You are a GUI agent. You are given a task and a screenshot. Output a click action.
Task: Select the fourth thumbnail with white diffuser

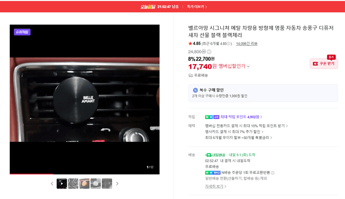[x=96, y=183]
